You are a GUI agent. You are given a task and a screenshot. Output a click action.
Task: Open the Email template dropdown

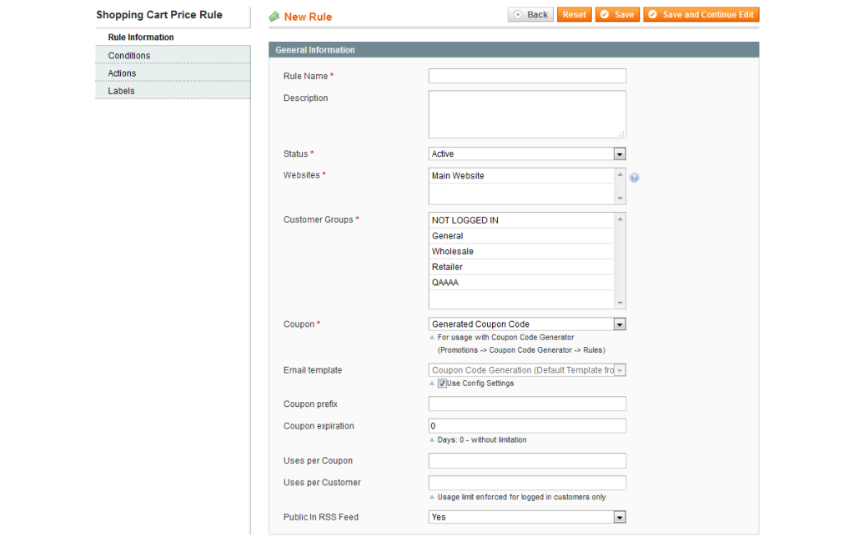(527, 370)
